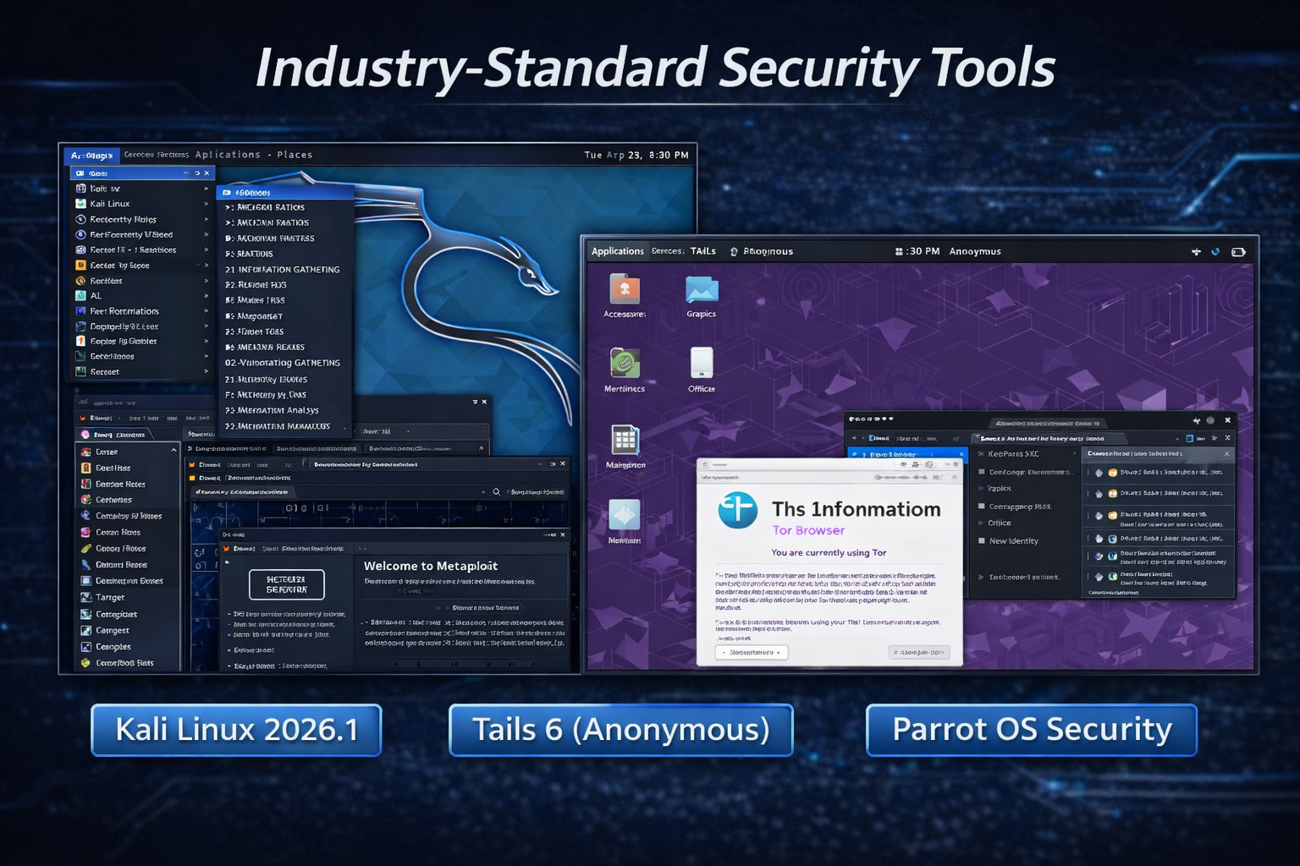Image resolution: width=1300 pixels, height=866 pixels.
Task: Click the icon beside Target in sidebar
Action: click(x=86, y=597)
